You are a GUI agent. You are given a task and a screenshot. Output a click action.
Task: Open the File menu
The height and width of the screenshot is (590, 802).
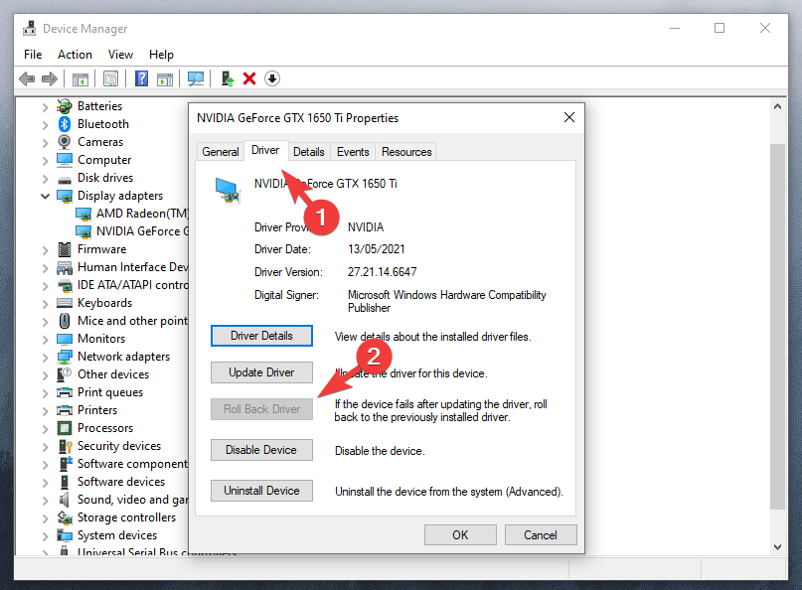(33, 55)
